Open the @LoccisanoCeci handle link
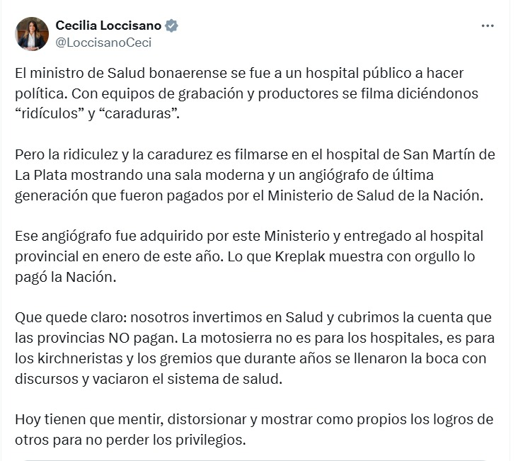This screenshot has height=461, width=518. (x=103, y=42)
